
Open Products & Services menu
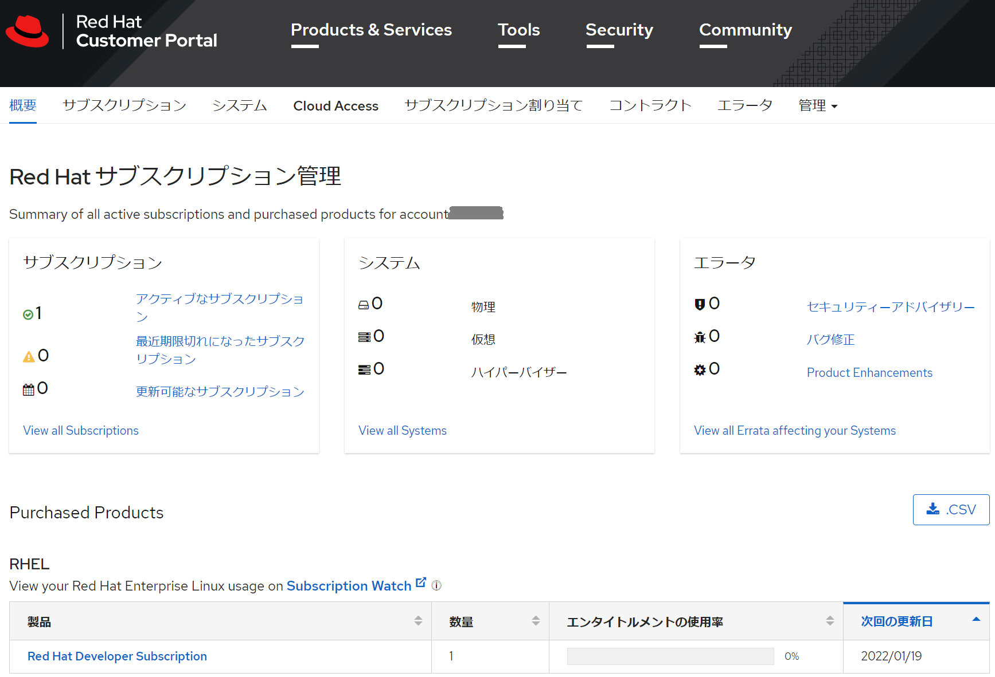(x=371, y=30)
